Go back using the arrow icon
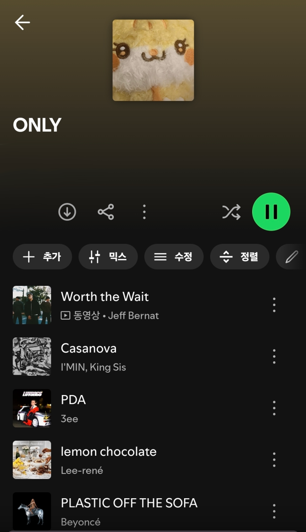The width and height of the screenshot is (306, 532). point(22,22)
